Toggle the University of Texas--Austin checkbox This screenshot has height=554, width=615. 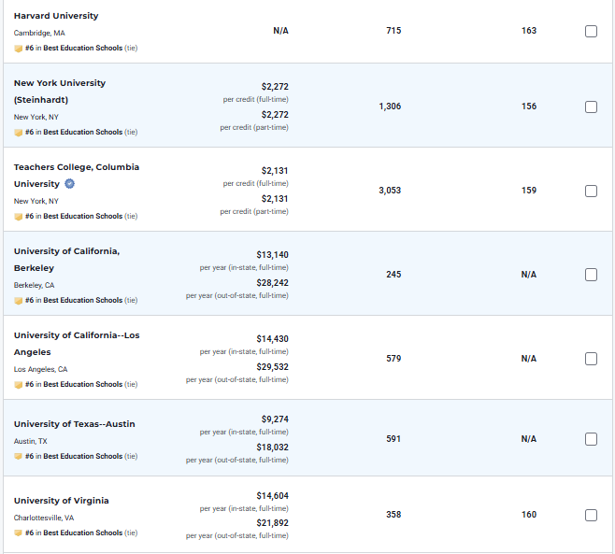[591, 439]
